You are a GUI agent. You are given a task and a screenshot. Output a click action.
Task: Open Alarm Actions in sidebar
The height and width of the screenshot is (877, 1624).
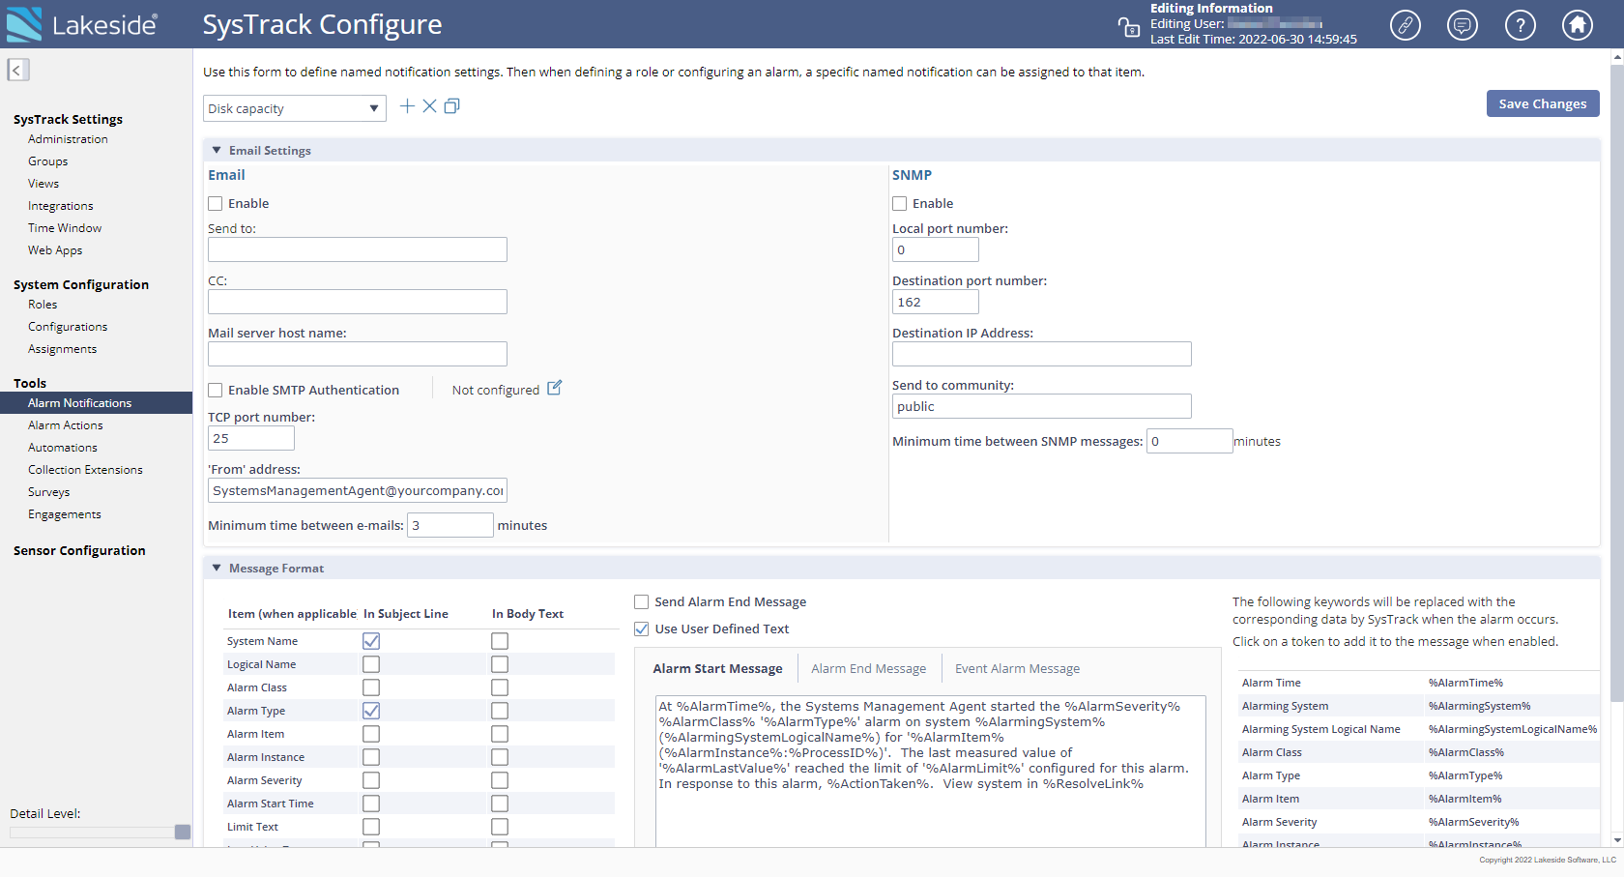(x=65, y=425)
